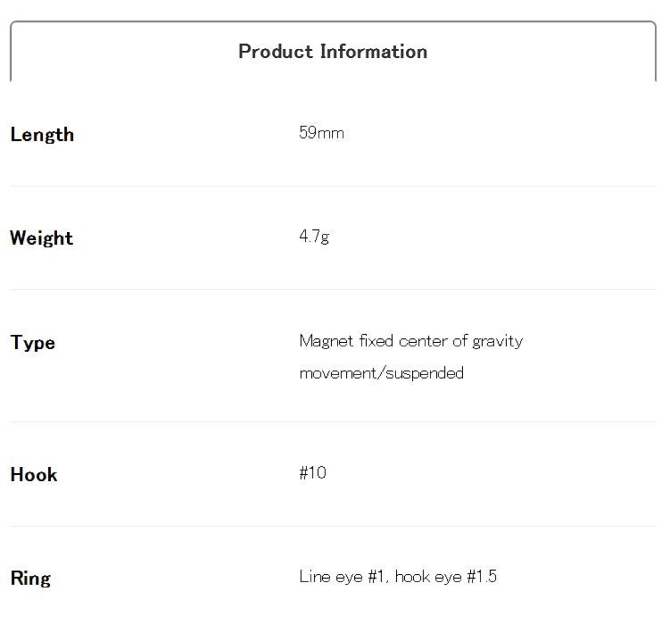Click the divider between Length and Weight rows
Image resolution: width=670 pixels, height=633 pixels.
click(x=333, y=186)
